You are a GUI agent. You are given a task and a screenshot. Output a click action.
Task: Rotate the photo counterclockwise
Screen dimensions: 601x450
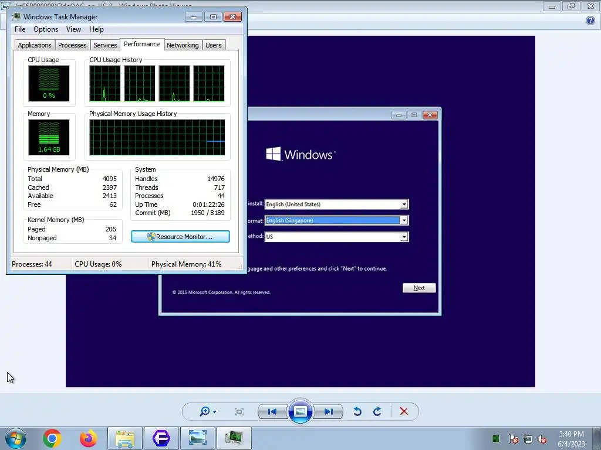[x=357, y=411]
